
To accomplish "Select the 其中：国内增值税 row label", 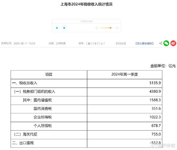I will (x=37, y=100).
